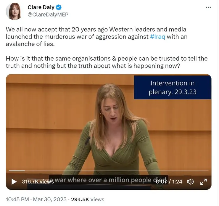
Task: Click the Clare Daly display name
Action: [x=41, y=7]
